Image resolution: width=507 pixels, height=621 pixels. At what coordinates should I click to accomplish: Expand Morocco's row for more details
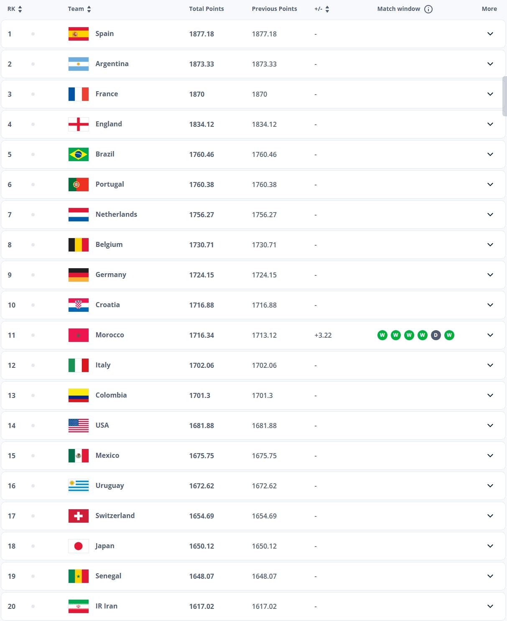[490, 335]
